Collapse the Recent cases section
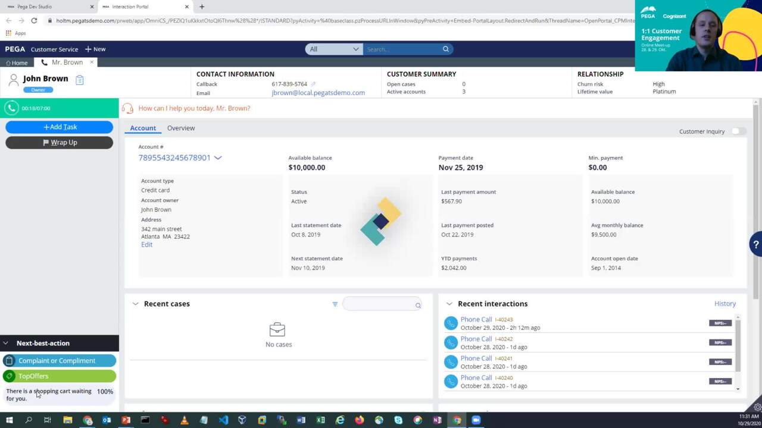 point(135,304)
